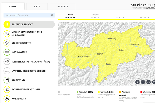This screenshot has height=103, width=155.
Task: Open STARKWIND category label
Action: pos(18,80)
